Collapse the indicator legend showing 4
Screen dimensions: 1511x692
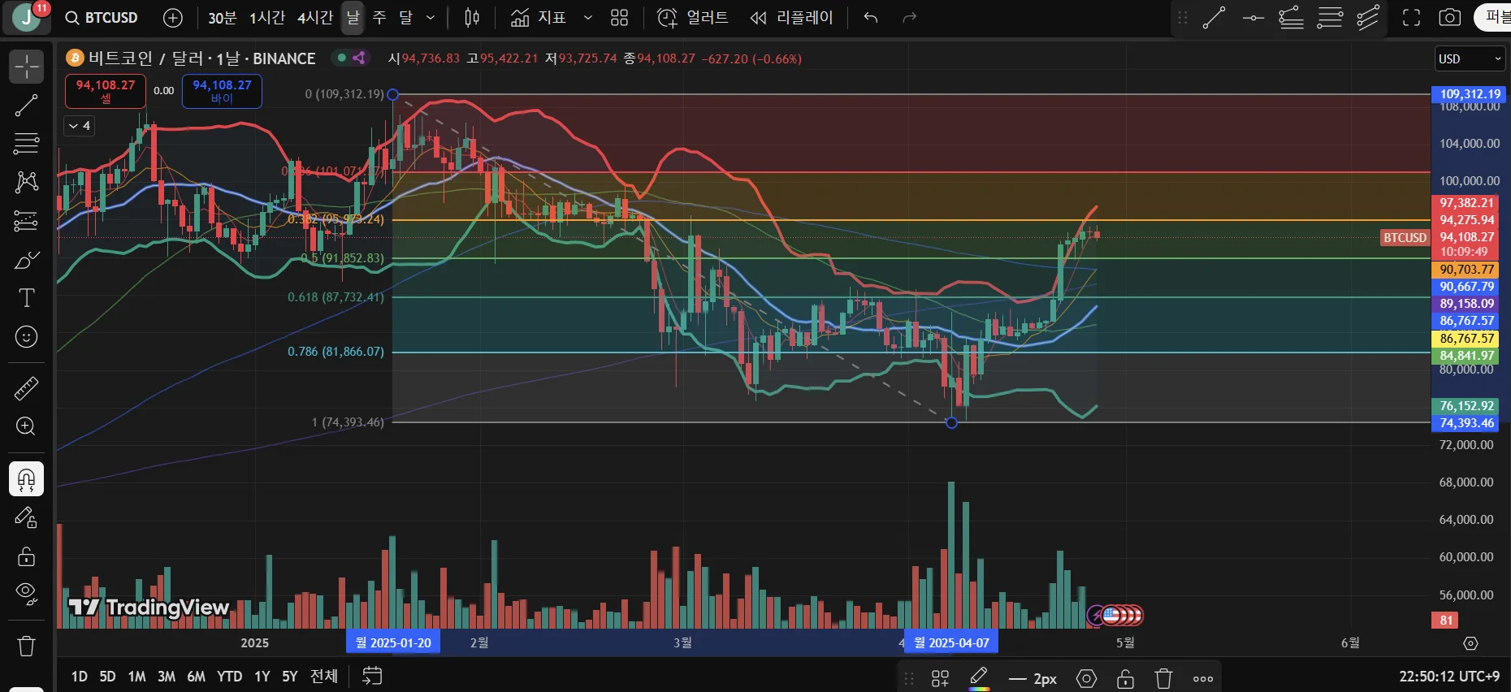point(79,126)
